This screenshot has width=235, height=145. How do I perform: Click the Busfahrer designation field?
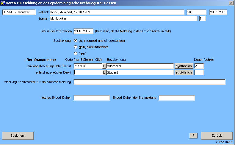[140, 66]
